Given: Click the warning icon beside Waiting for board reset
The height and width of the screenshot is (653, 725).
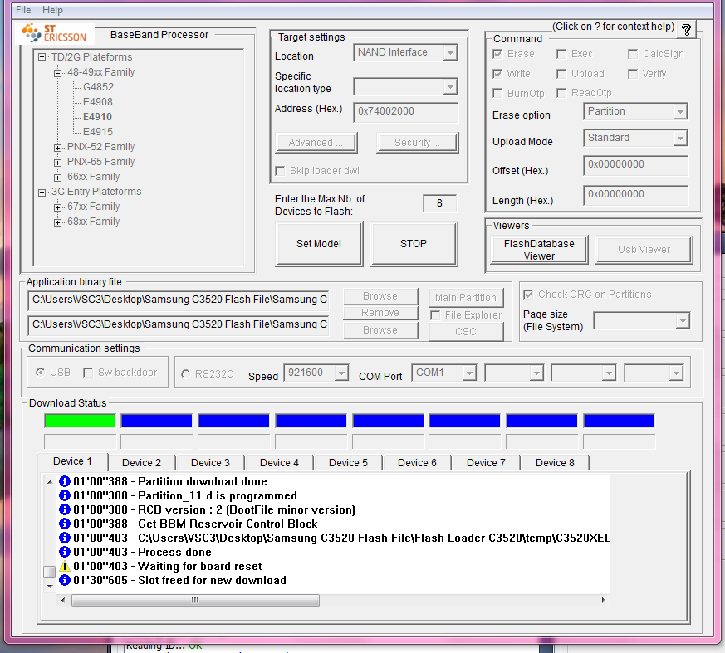Looking at the screenshot, I should 65,566.
